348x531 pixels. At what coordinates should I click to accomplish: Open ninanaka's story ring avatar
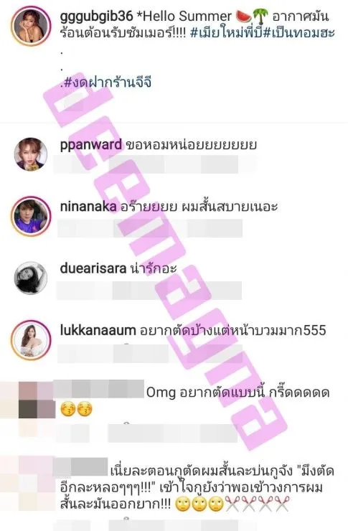point(31,216)
